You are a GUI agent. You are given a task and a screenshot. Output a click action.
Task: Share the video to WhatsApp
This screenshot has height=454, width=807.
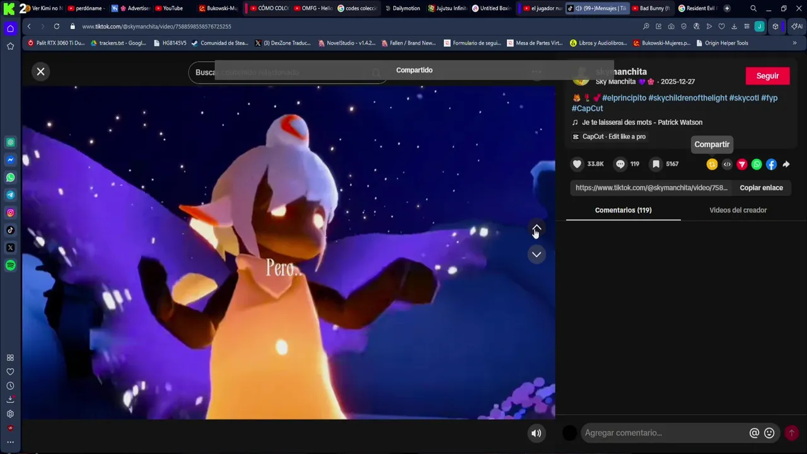(x=757, y=165)
